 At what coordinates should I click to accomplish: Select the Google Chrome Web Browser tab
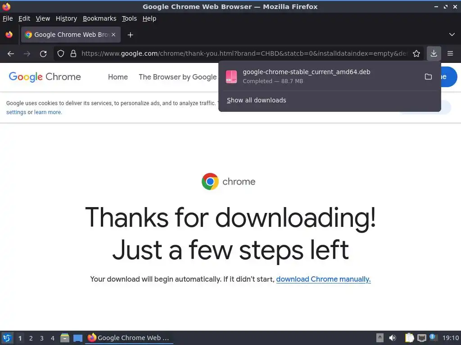(x=71, y=35)
